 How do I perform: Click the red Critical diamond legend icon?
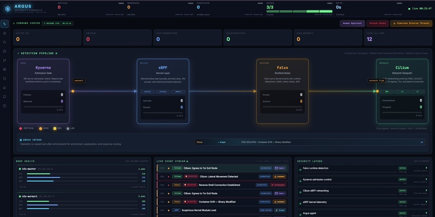[21, 128]
